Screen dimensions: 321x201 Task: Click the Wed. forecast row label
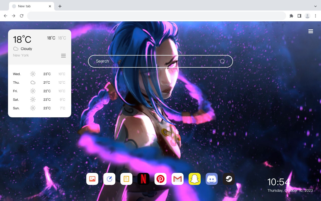(x=17, y=74)
